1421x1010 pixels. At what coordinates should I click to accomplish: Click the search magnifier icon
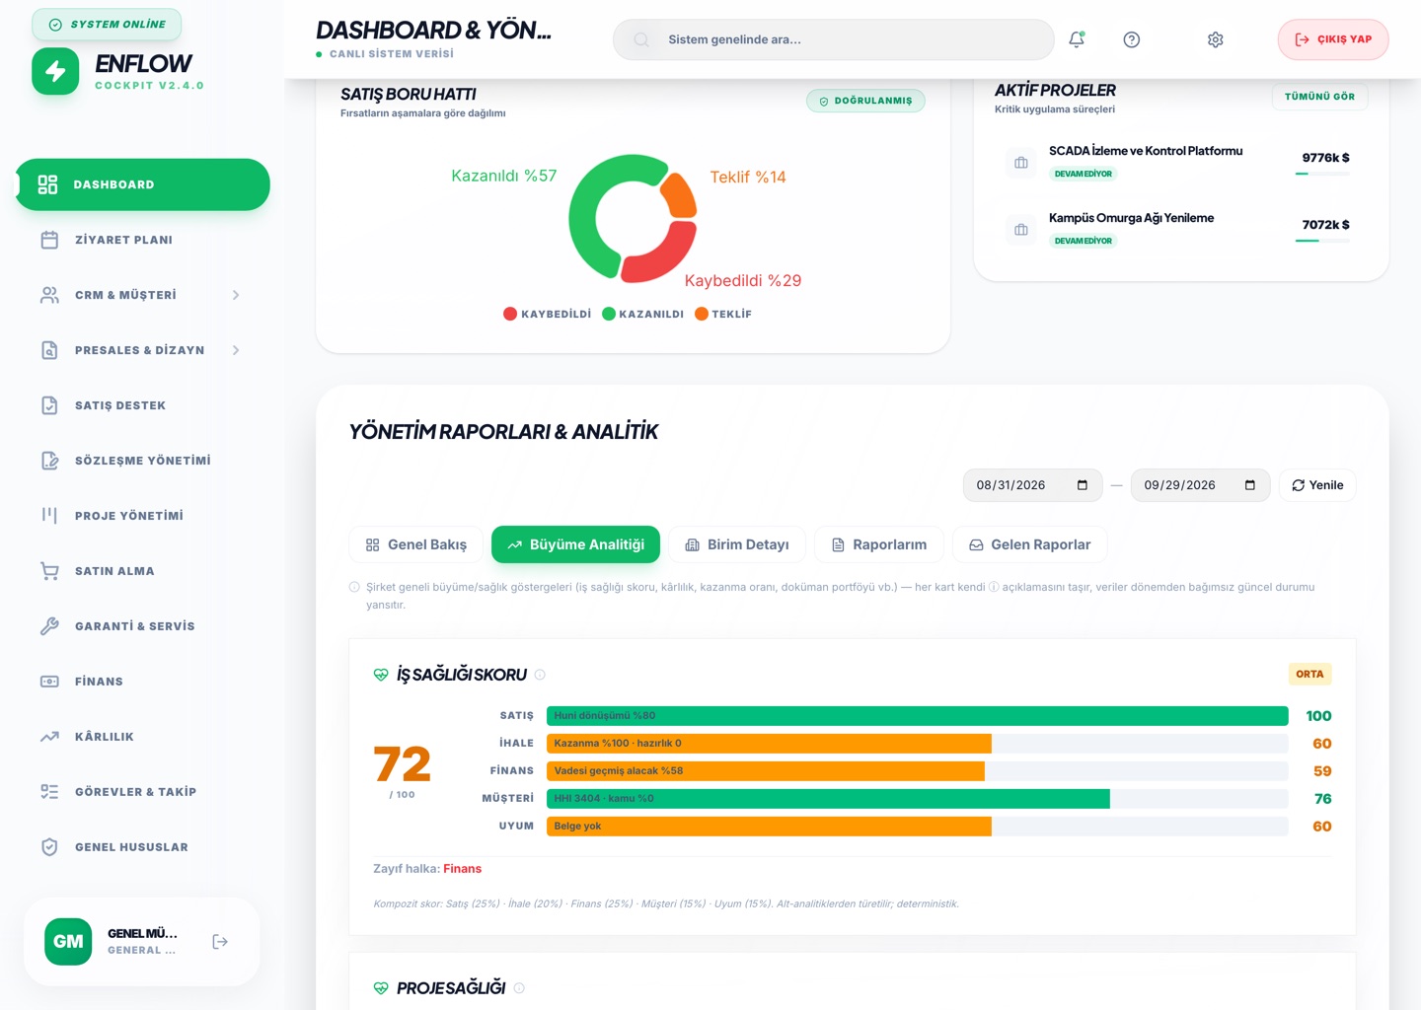click(x=641, y=39)
